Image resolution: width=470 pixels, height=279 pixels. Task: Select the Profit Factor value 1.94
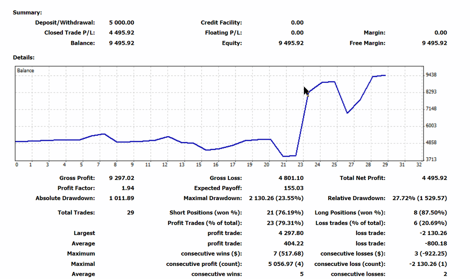128,188
